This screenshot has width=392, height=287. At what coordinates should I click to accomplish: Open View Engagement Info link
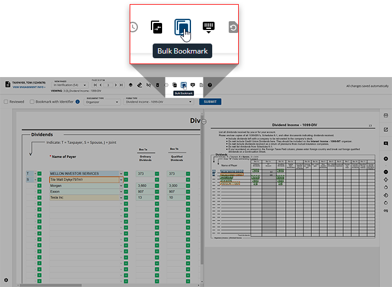point(24,87)
